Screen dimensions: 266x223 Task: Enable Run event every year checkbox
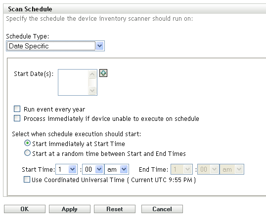click(x=17, y=109)
